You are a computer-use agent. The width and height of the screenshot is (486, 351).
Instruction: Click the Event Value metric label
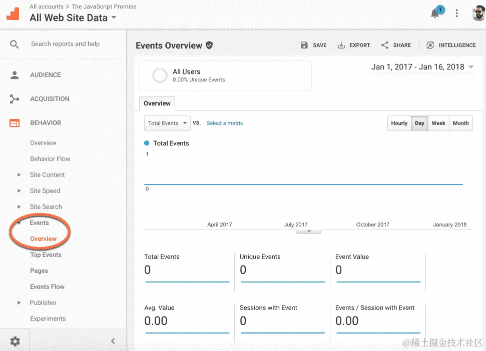tap(352, 257)
